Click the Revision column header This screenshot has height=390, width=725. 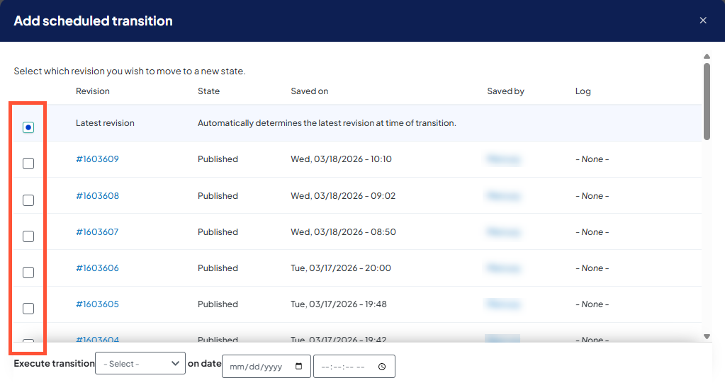(92, 91)
